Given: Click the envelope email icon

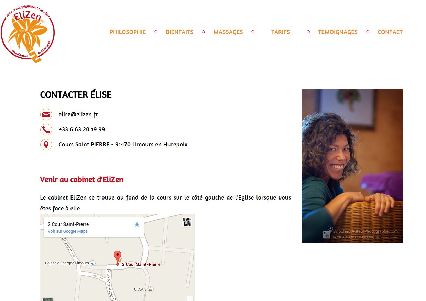Looking at the screenshot, I should click(46, 115).
